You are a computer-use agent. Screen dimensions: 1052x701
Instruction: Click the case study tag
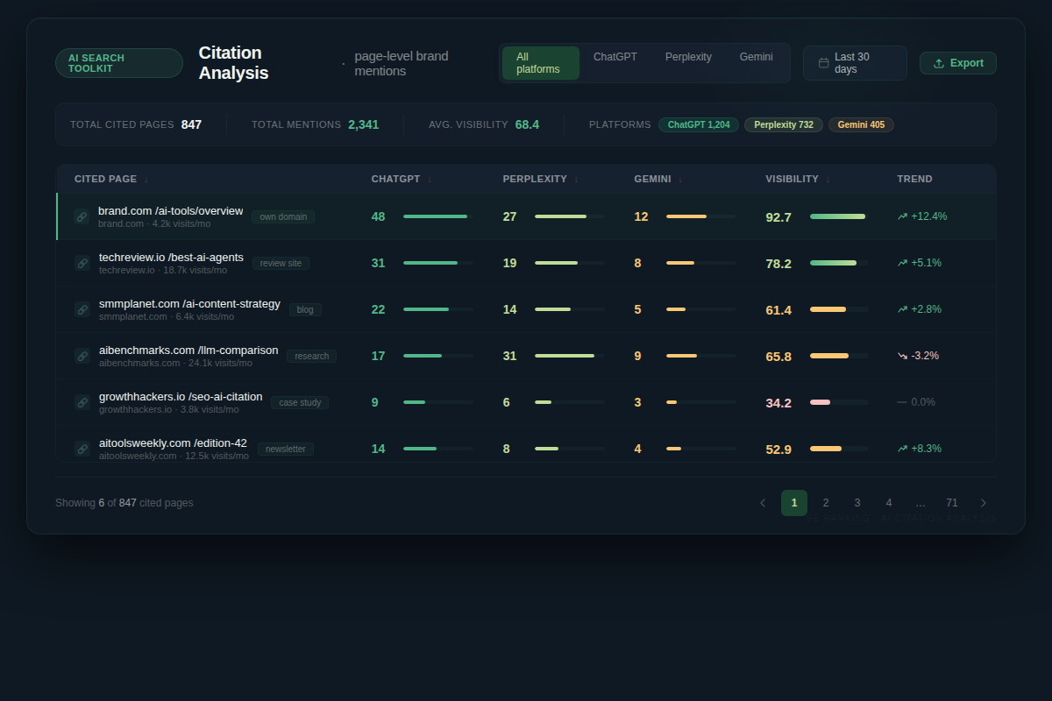[x=300, y=402]
